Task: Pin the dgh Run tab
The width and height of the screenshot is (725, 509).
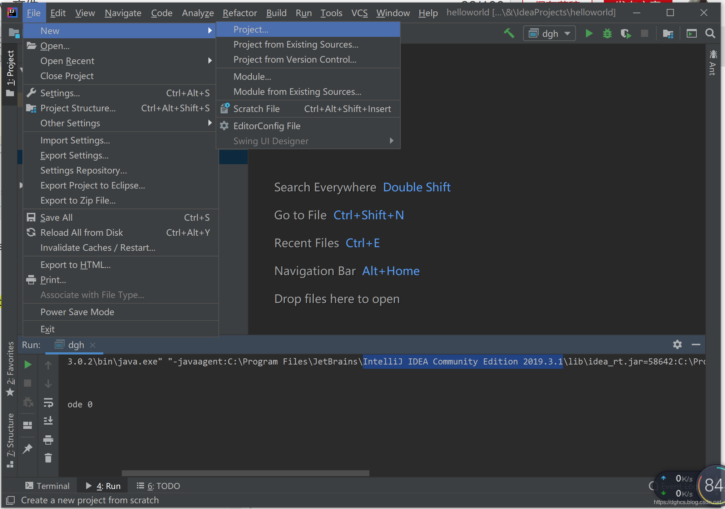Action: coord(28,449)
